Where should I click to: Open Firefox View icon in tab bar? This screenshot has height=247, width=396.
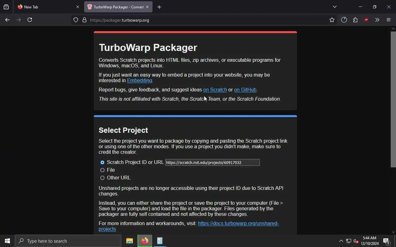6,7
